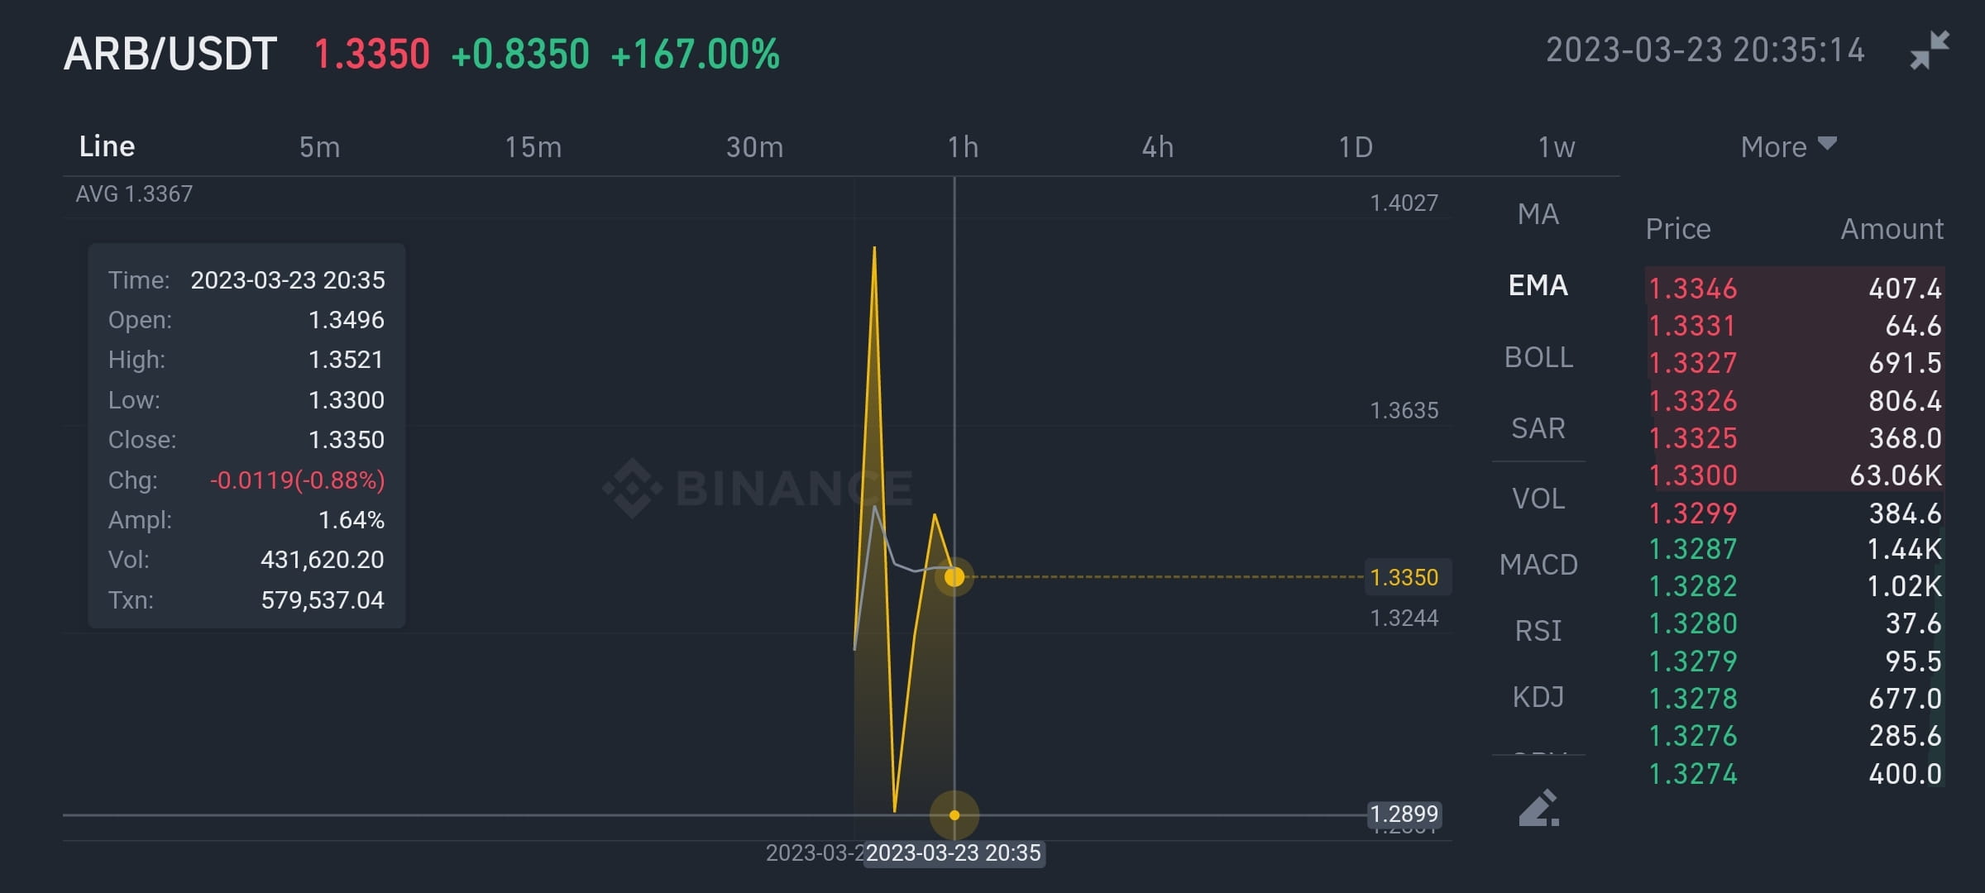Open the Line chart type selector
Image resolution: width=1985 pixels, height=893 pixels.
pos(106,146)
